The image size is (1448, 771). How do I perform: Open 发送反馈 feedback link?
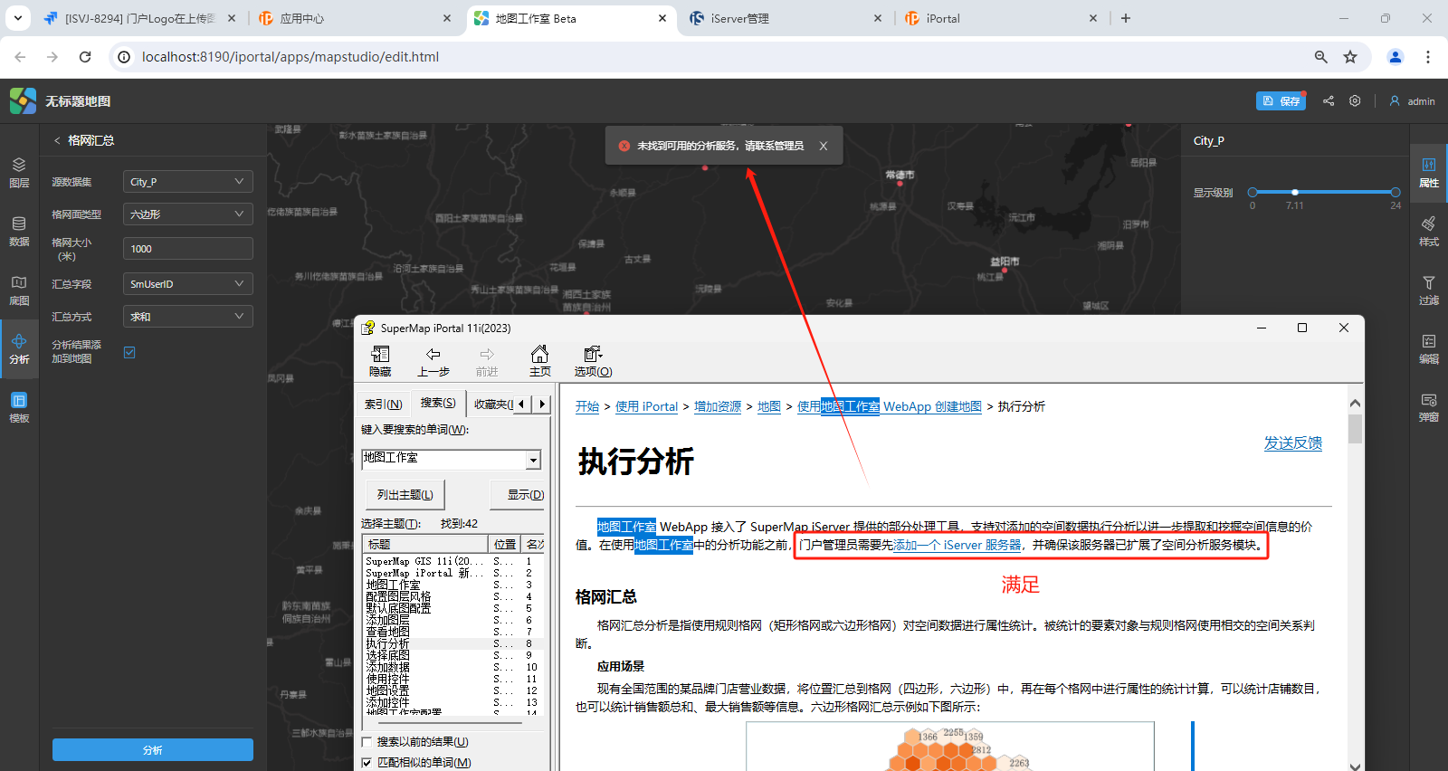(1293, 443)
